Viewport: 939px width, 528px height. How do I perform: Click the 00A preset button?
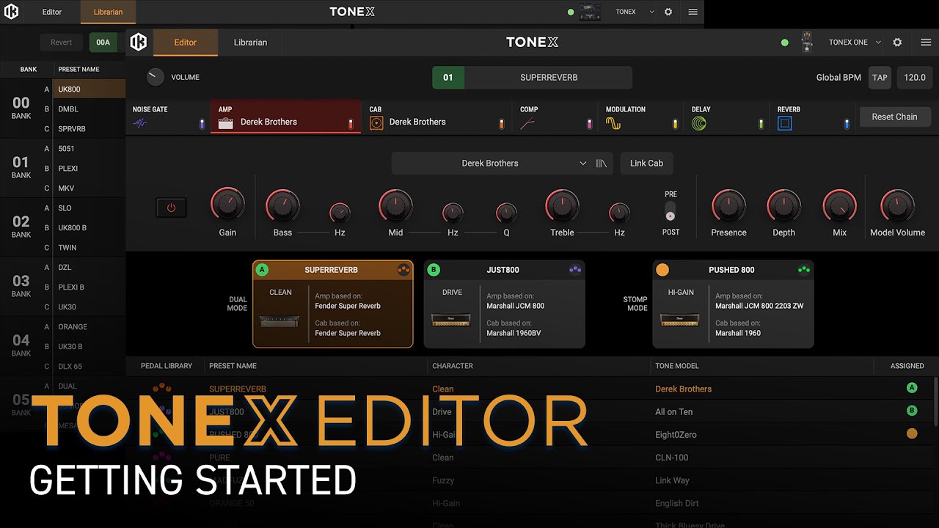[x=103, y=43]
